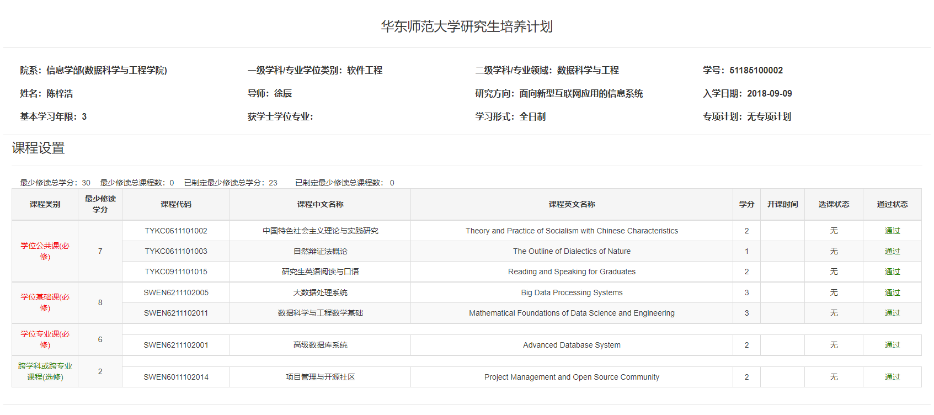Select the 通过状态 column header

892,204
